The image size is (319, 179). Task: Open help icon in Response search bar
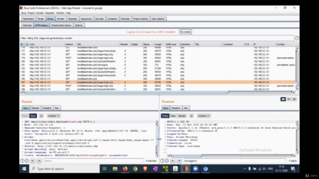(162, 161)
